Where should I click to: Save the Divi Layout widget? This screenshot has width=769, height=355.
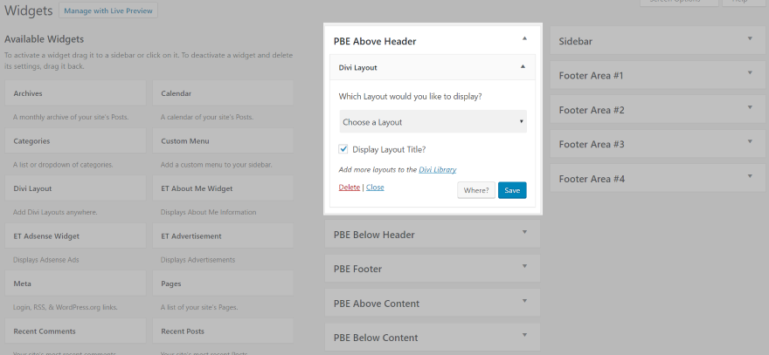click(512, 190)
